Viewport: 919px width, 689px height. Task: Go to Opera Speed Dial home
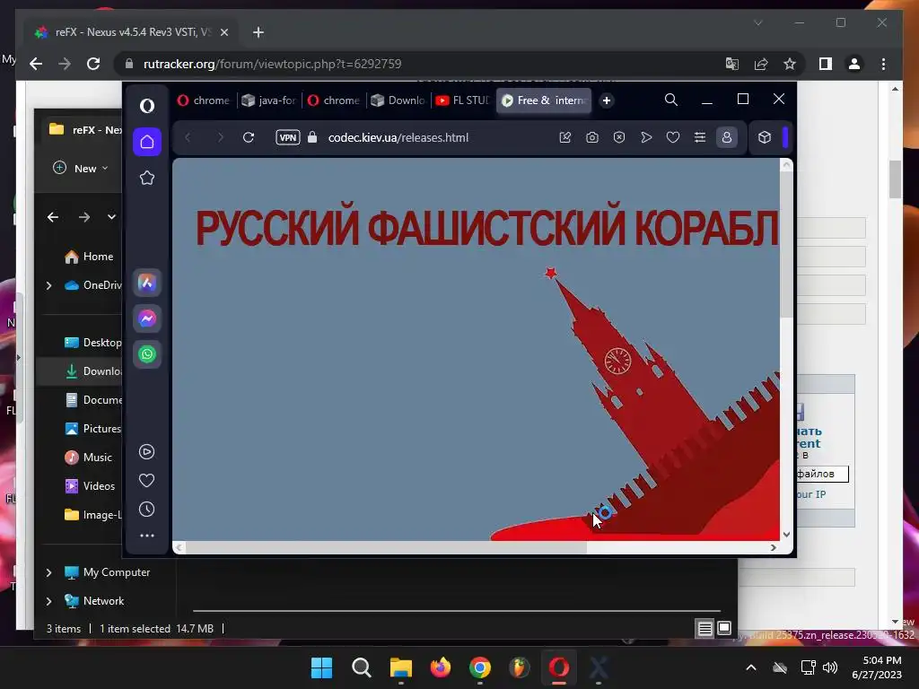147,142
